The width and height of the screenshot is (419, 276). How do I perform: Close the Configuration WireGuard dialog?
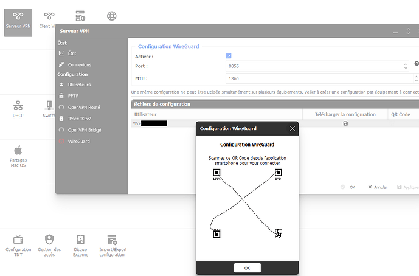pos(293,129)
